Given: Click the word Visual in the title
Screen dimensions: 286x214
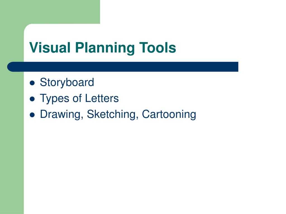Looking at the screenshot, I should (x=50, y=48).
